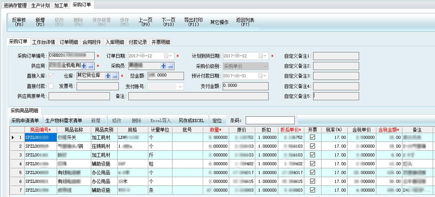The height and width of the screenshot is (197, 435).
Task: Switch to the 生产计划 tab
Action: click(40, 5)
